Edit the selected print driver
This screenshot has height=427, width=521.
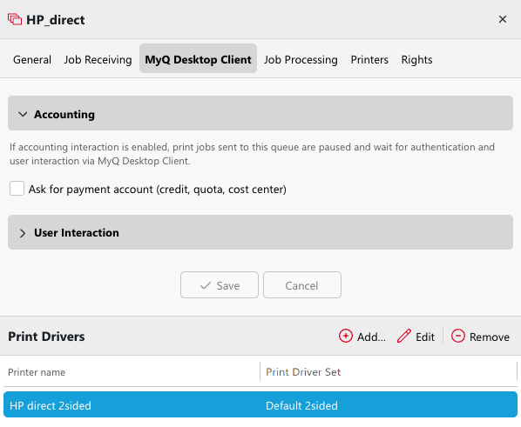tap(416, 337)
